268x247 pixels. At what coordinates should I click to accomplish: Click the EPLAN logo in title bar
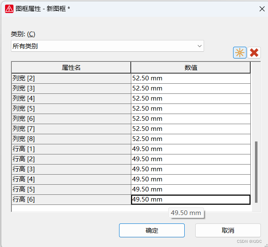(x=9, y=8)
